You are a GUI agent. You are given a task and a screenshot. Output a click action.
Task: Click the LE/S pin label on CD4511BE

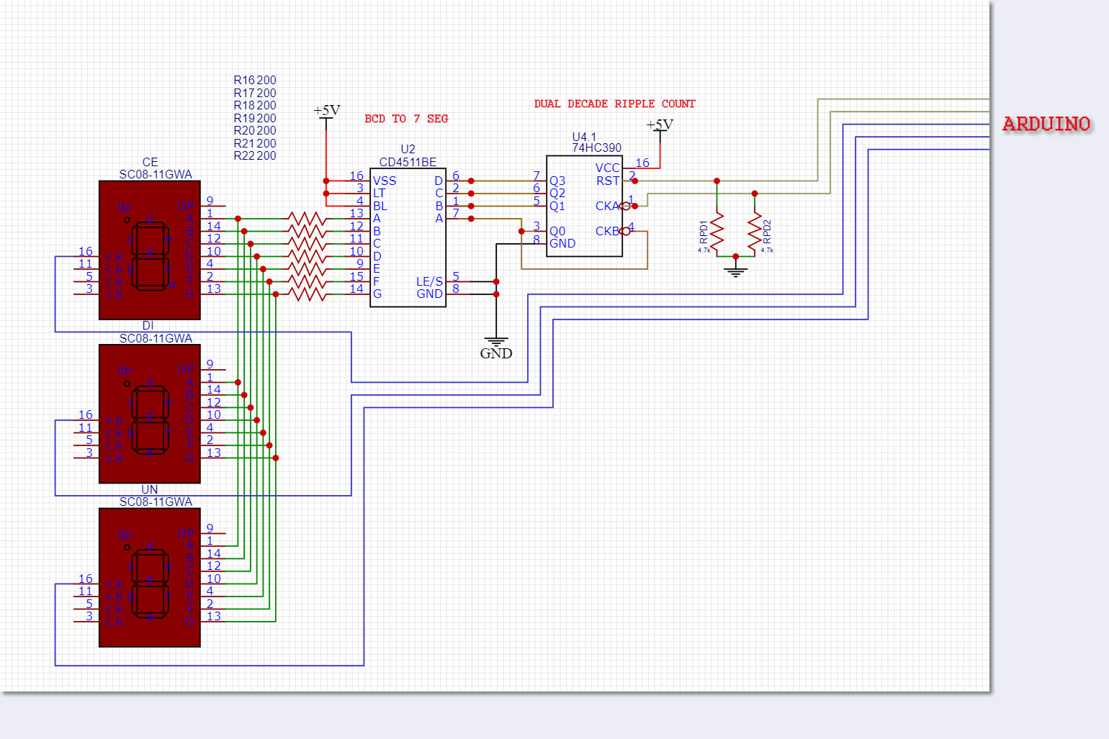429,281
